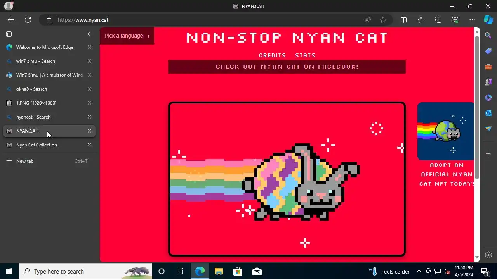This screenshot has height=279, width=497.
Task: Switch to 1.PNG (1920×1080) tab
Action: tap(49, 103)
